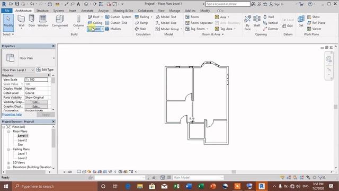
Task: Open the Roof dropdown arrow
Action: pyautogui.click(x=102, y=16)
